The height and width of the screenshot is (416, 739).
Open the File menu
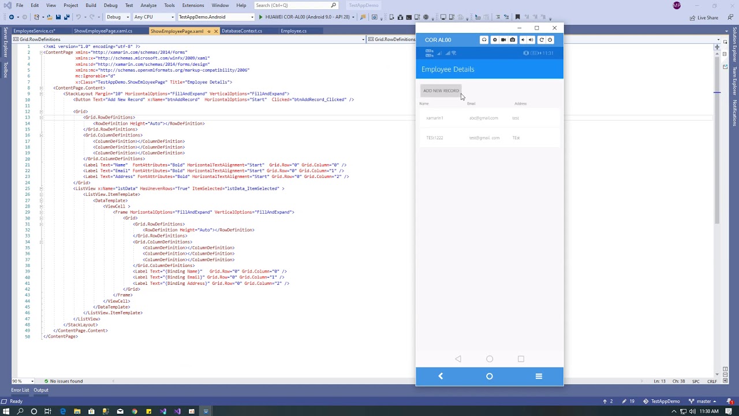[x=20, y=5]
